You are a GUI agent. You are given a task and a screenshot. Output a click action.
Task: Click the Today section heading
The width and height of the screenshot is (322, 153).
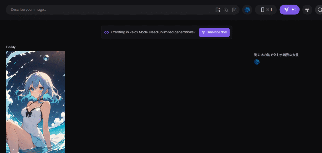[11, 47]
